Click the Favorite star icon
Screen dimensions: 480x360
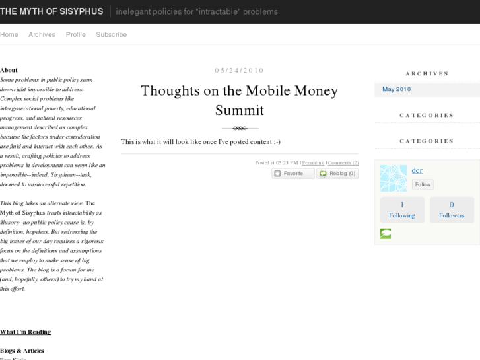(x=278, y=174)
